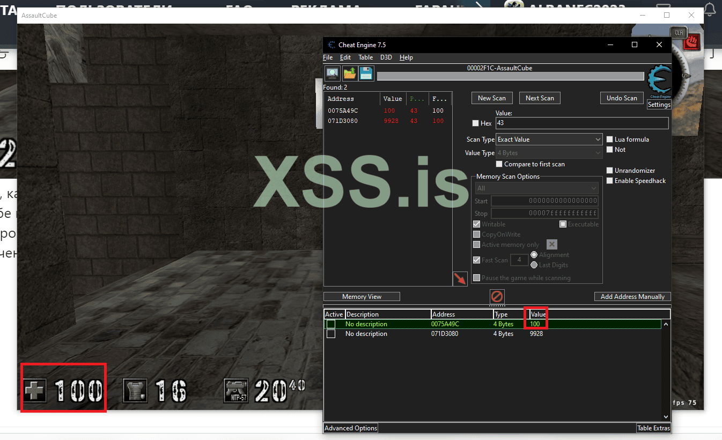The width and height of the screenshot is (722, 440).
Task: Select the Alignment radio button
Action: [x=534, y=255]
